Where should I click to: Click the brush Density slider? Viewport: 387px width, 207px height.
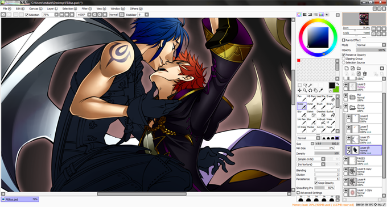[327, 153]
